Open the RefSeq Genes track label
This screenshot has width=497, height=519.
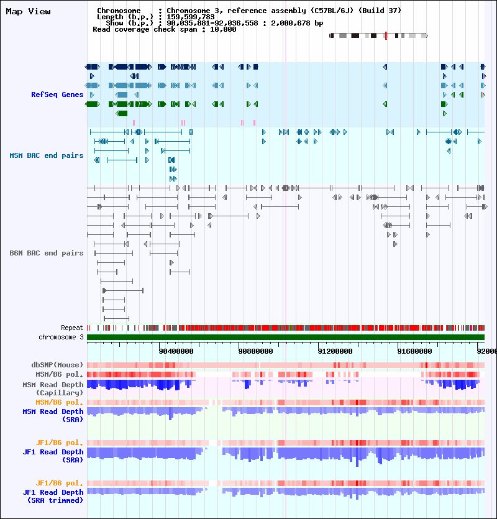point(57,94)
